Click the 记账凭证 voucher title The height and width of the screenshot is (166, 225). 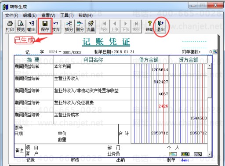[106, 42]
